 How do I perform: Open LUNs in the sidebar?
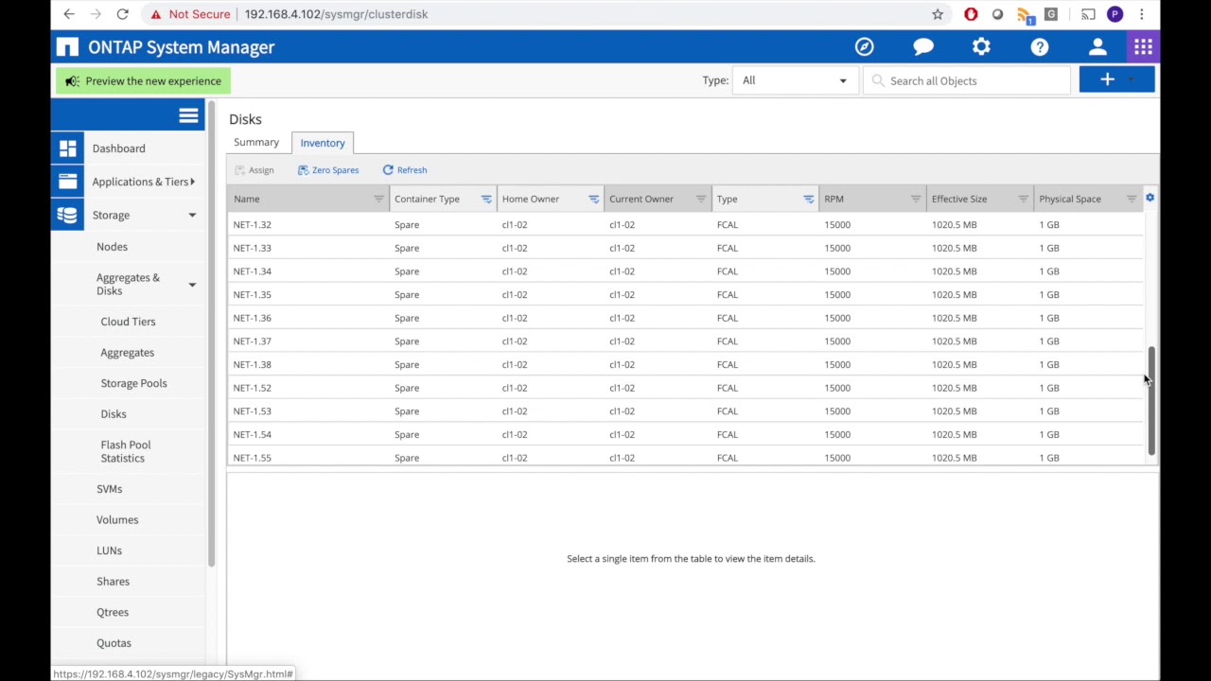(109, 550)
